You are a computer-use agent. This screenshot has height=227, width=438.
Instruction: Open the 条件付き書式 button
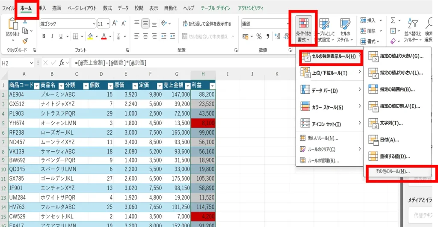click(x=303, y=29)
